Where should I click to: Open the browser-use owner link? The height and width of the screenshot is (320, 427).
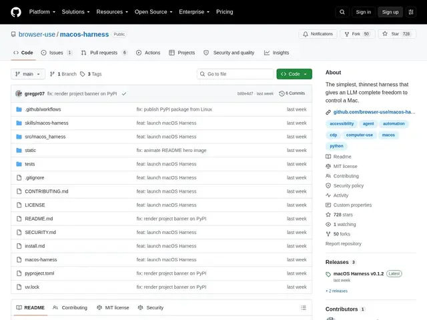coord(37,34)
